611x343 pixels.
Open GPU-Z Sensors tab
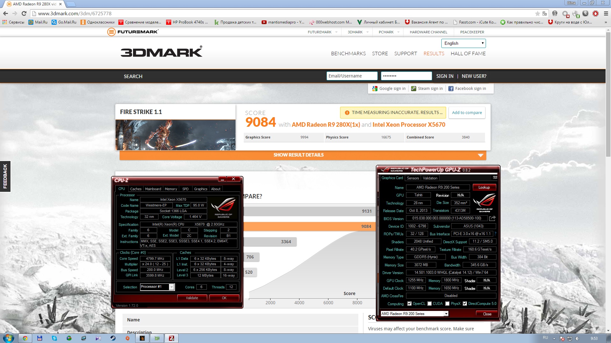(x=413, y=178)
